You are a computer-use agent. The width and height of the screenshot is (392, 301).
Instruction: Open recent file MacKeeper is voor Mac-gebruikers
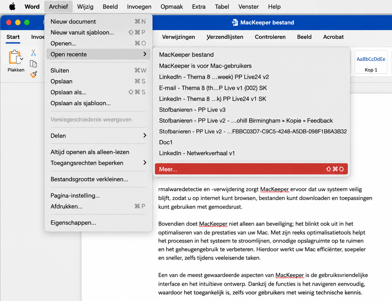click(251, 66)
